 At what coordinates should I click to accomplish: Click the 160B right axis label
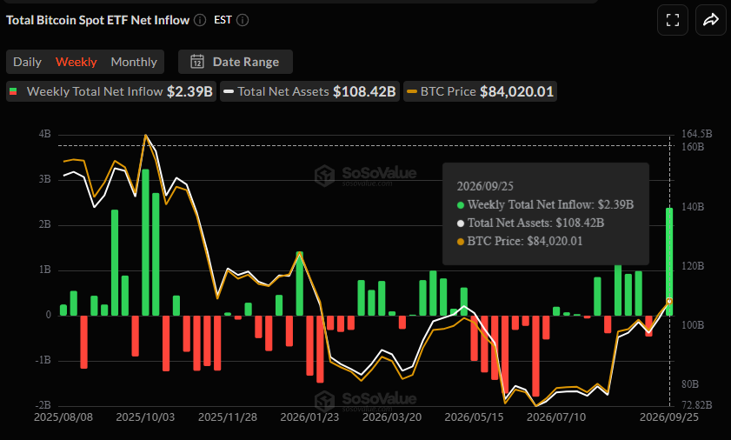tap(693, 147)
